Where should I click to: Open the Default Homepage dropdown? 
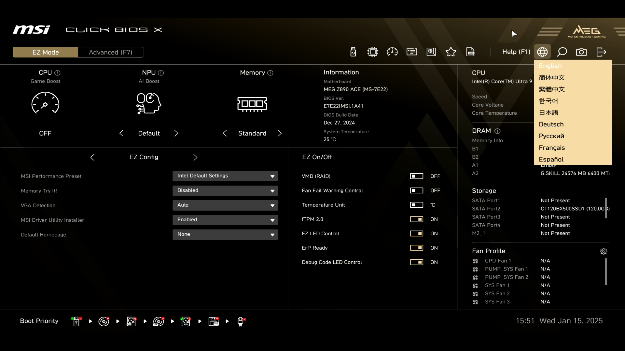(225, 235)
